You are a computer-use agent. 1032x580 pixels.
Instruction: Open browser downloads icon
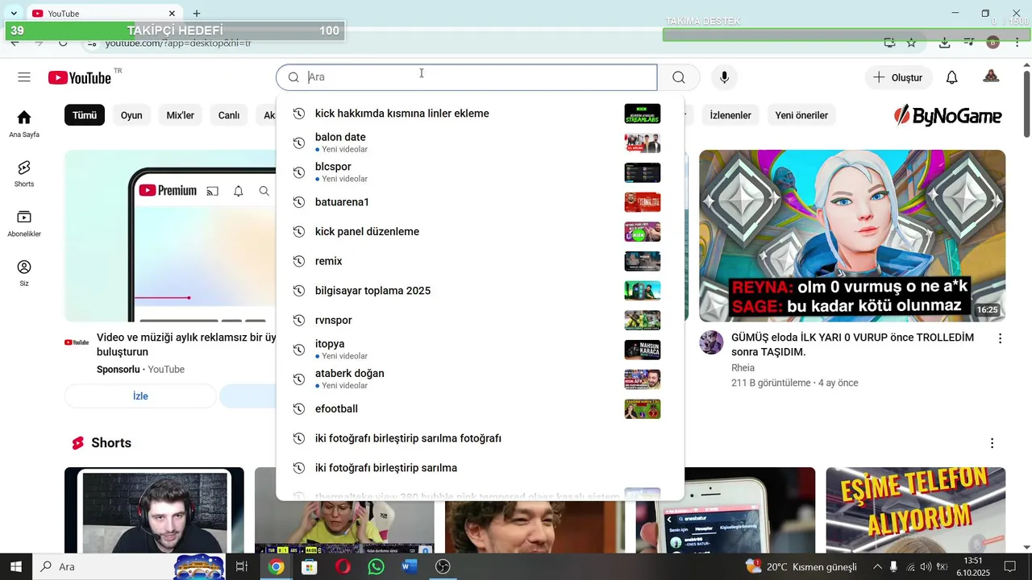pos(944,43)
